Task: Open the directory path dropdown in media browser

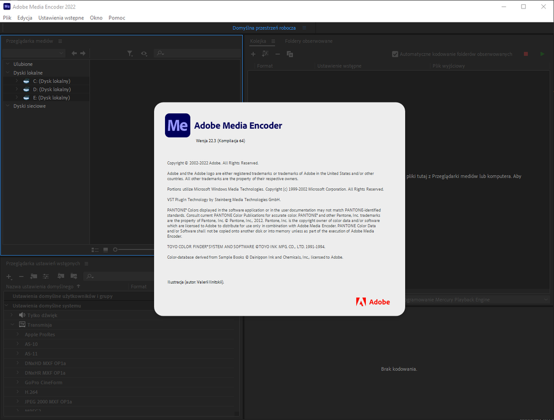Action: (34, 54)
